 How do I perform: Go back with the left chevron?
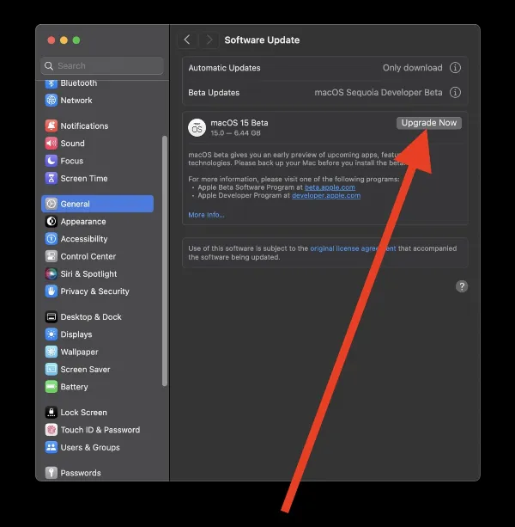point(187,40)
